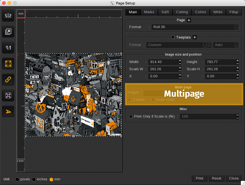The height and width of the screenshot is (185, 245).
Task: Click the Height input field
Action: click(220, 62)
